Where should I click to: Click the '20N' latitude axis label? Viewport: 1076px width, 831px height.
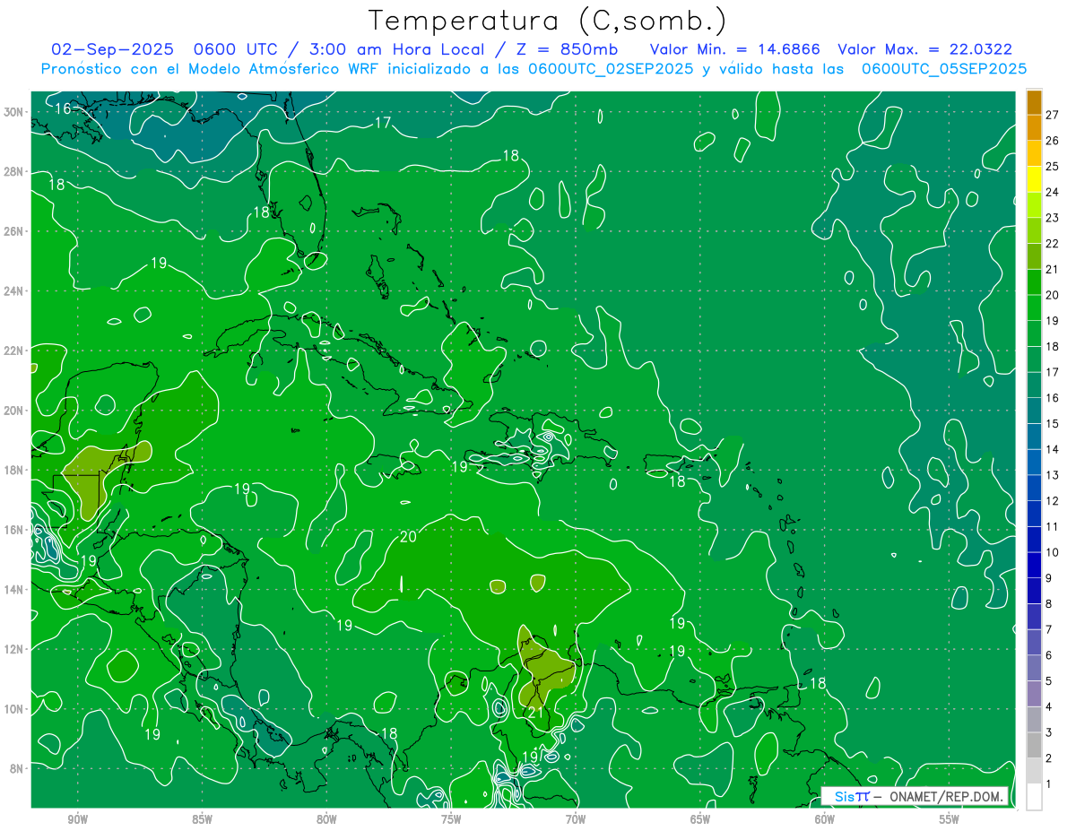[x=15, y=411]
